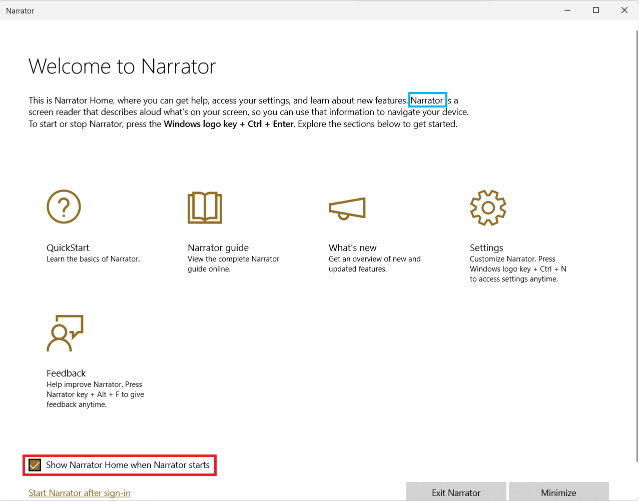639x501 pixels.
Task: Open the Settings gear icon
Action: (x=488, y=207)
